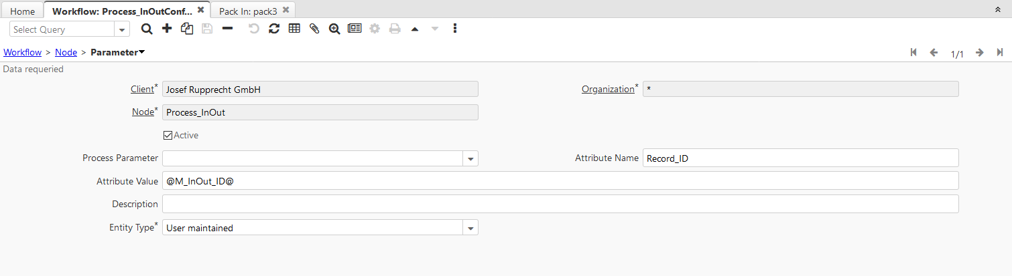The height and width of the screenshot is (276, 1012).
Task: Uncheck the Active checkbox
Action: click(x=168, y=136)
